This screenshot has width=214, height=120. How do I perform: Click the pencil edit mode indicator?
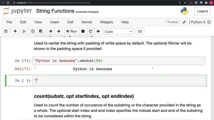pyautogui.click(x=184, y=22)
